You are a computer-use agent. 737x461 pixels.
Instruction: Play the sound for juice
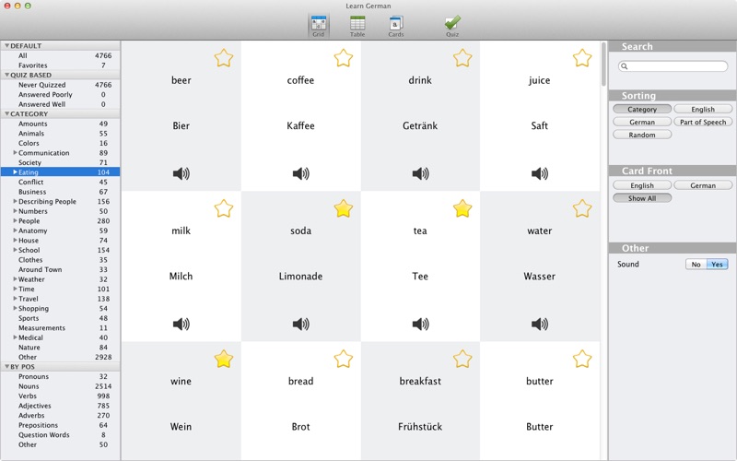click(x=540, y=173)
